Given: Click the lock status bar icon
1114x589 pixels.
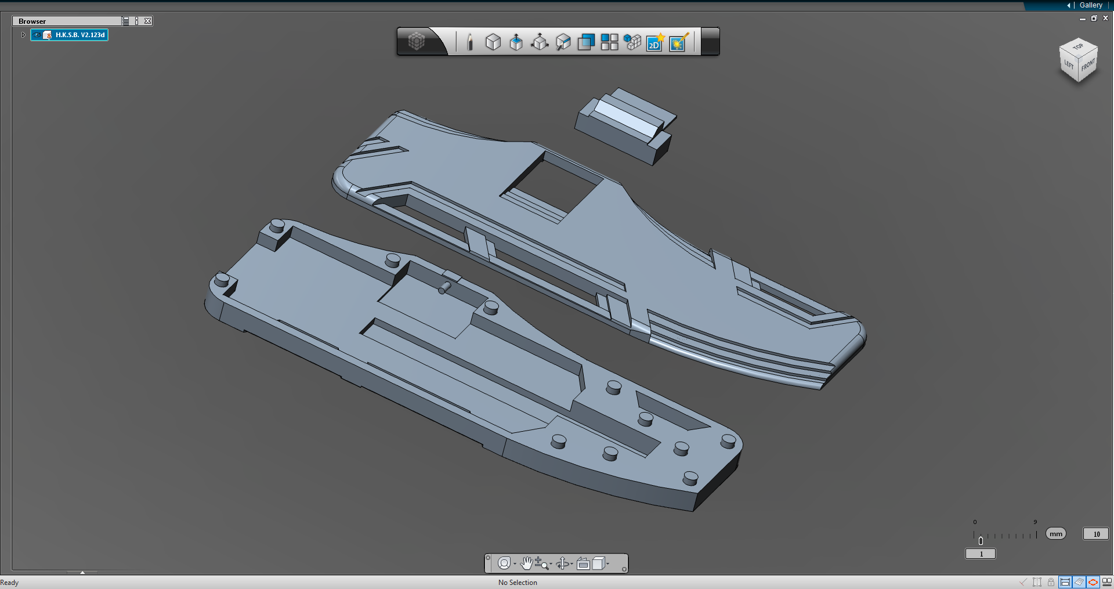Looking at the screenshot, I should pos(1051,582).
